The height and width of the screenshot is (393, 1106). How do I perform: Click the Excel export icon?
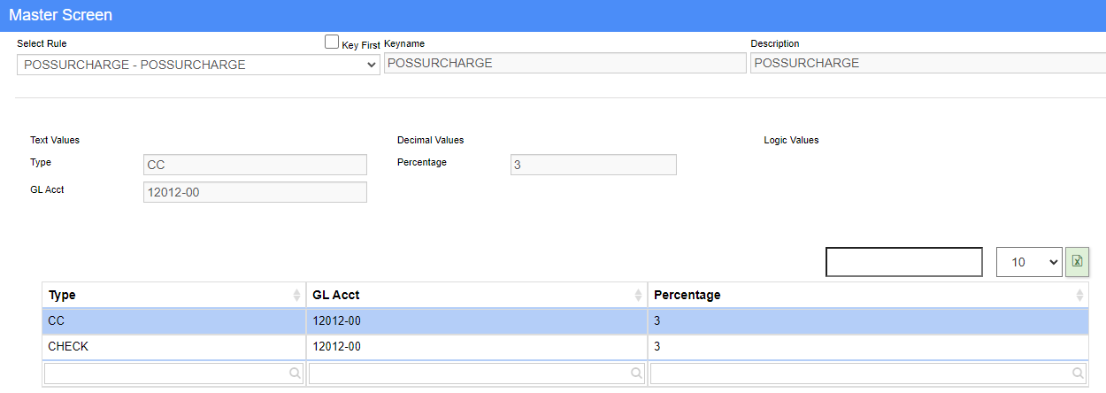tap(1077, 261)
